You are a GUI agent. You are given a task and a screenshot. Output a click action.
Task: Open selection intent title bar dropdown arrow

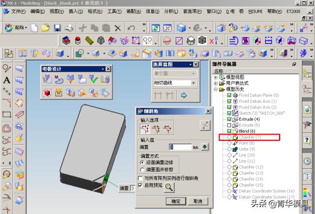[x=190, y=64]
